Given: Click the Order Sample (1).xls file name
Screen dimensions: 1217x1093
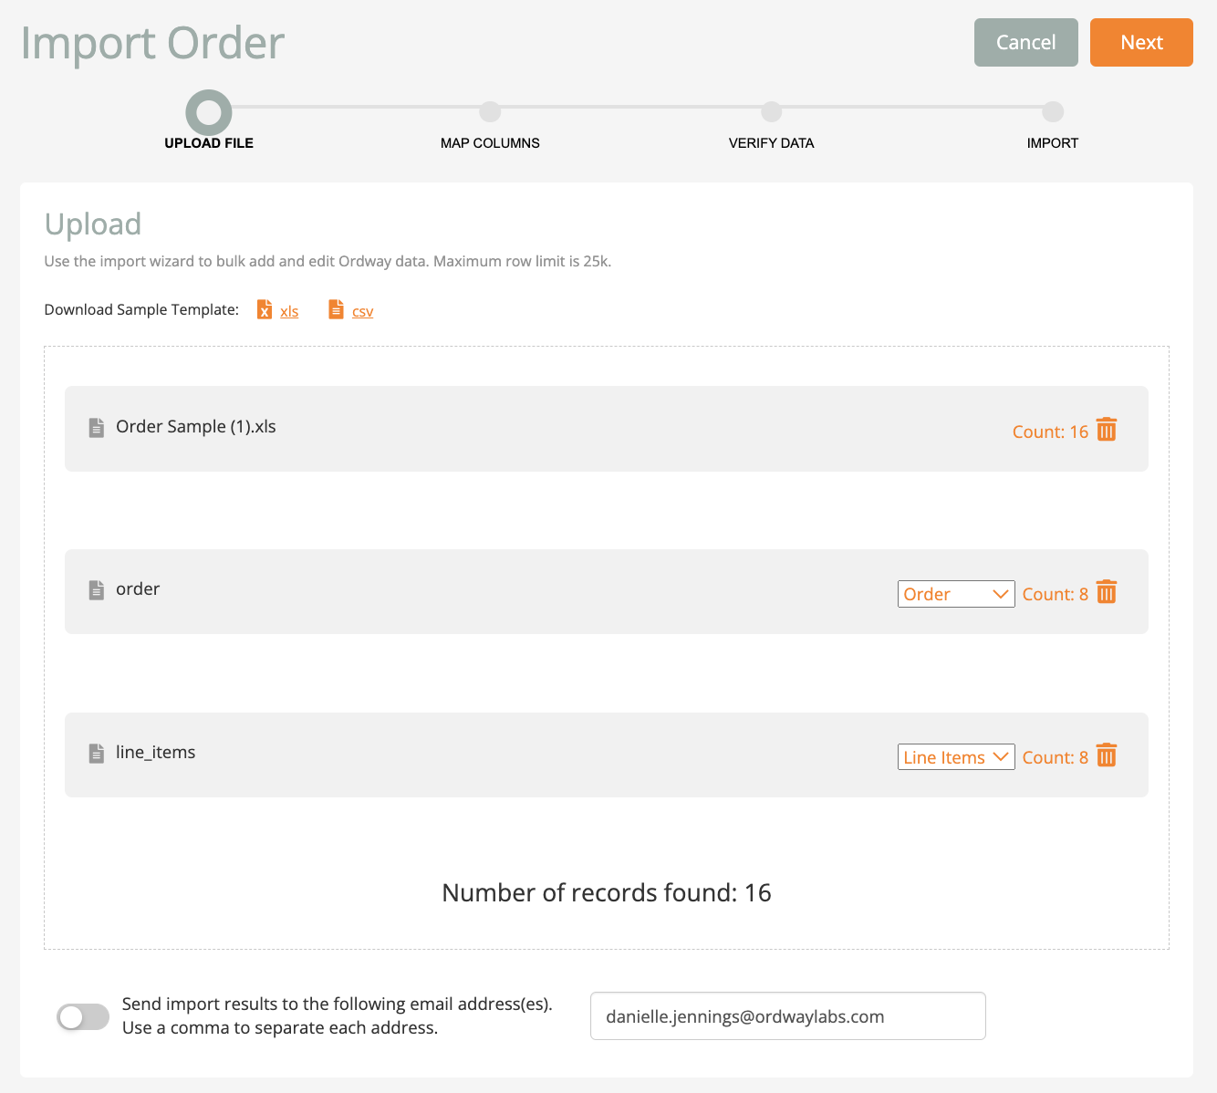Looking at the screenshot, I should [x=196, y=426].
